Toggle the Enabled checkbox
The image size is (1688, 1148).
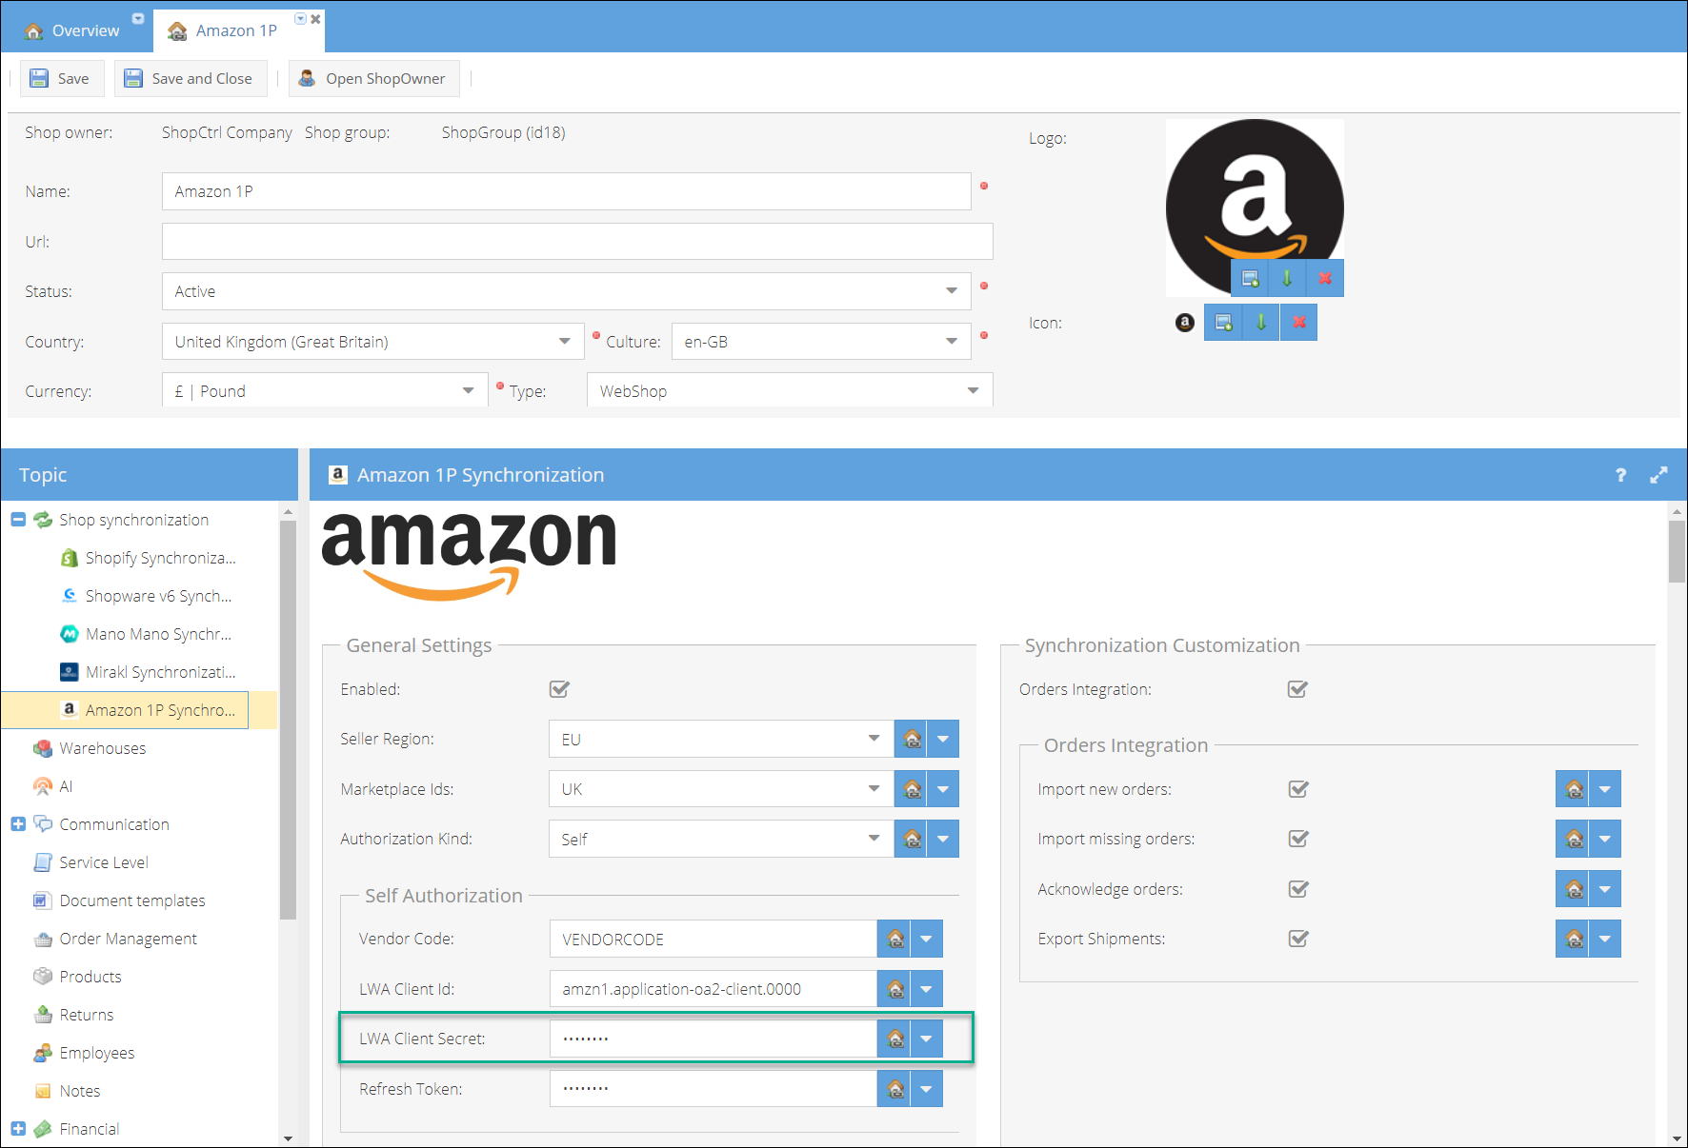(559, 689)
